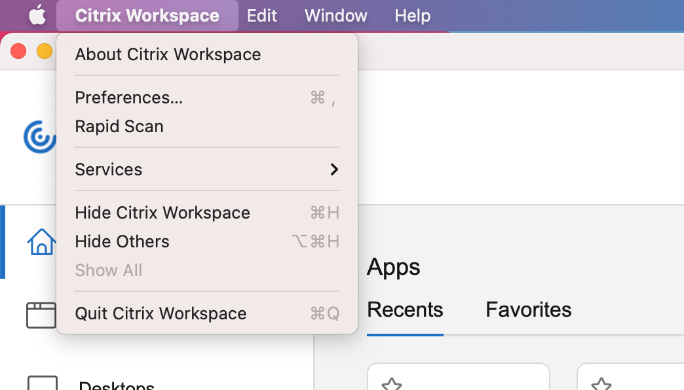
Task: Click the Citrix Workspace logo in sidebar
Action: [x=39, y=137]
